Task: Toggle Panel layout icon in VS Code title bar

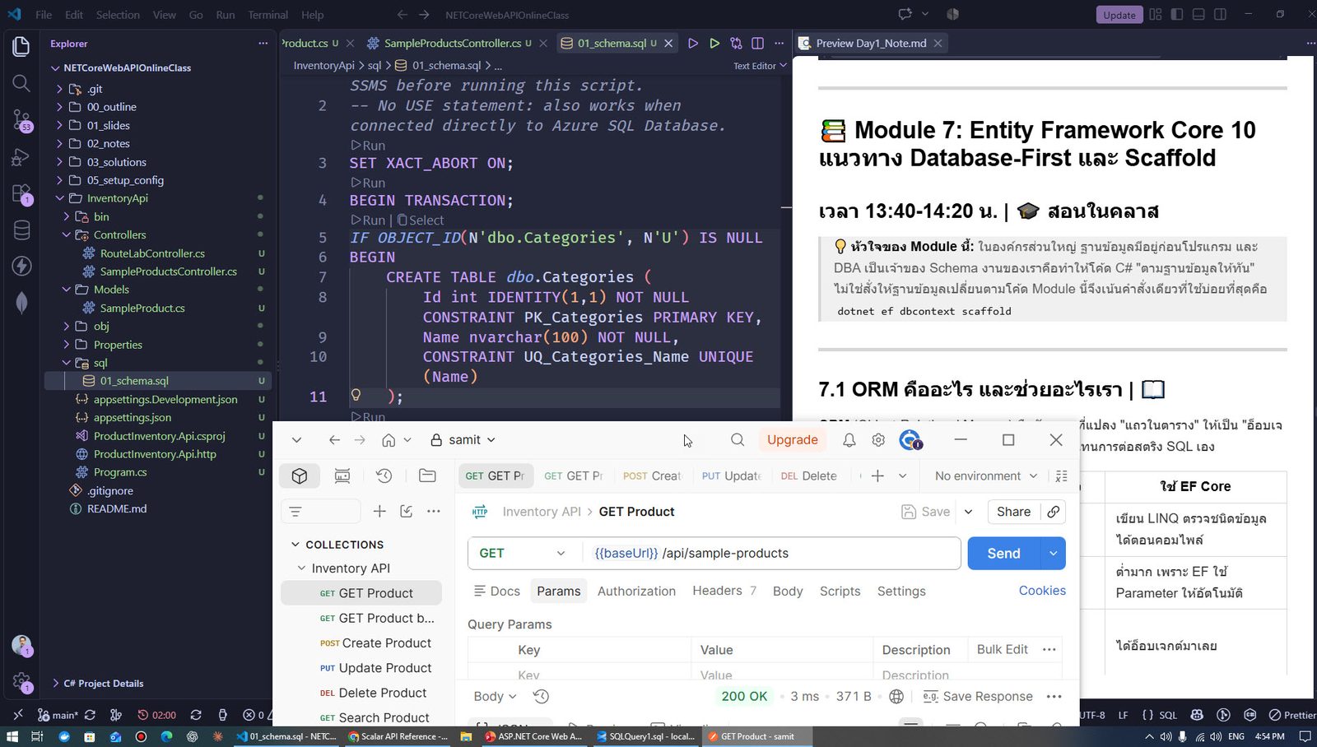Action: tap(1198, 15)
